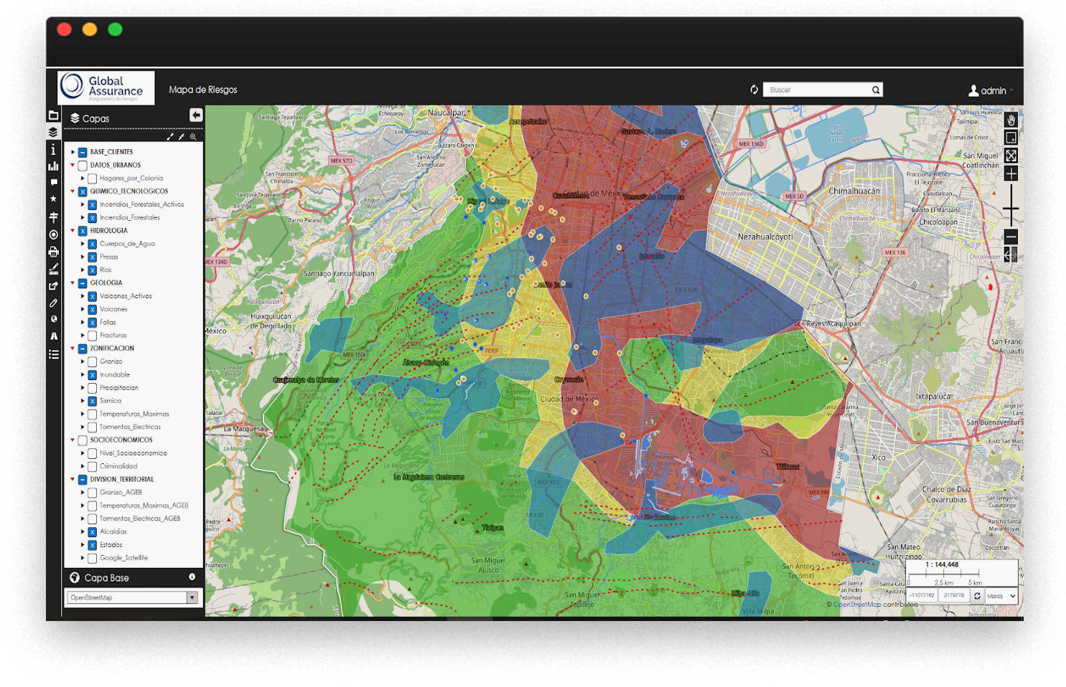Open the favorites star icon
The width and height of the screenshot is (1066, 687).
pyautogui.click(x=53, y=199)
